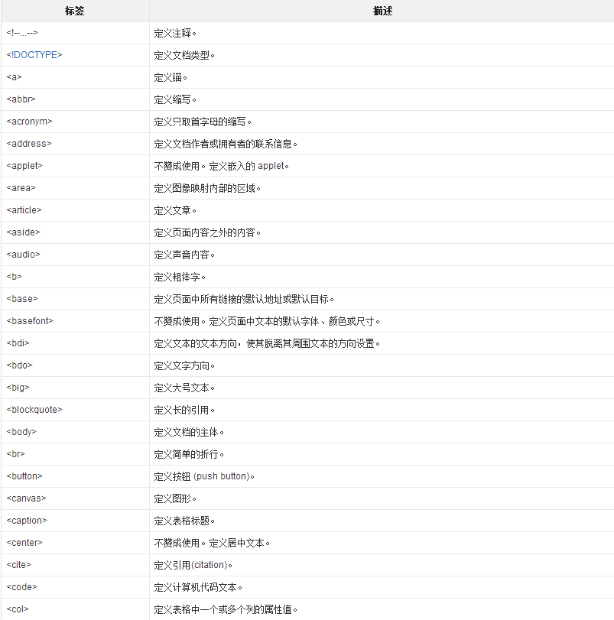Image resolution: width=614 pixels, height=620 pixels.
Task: Click the 描述 column header
Action: 383,11
